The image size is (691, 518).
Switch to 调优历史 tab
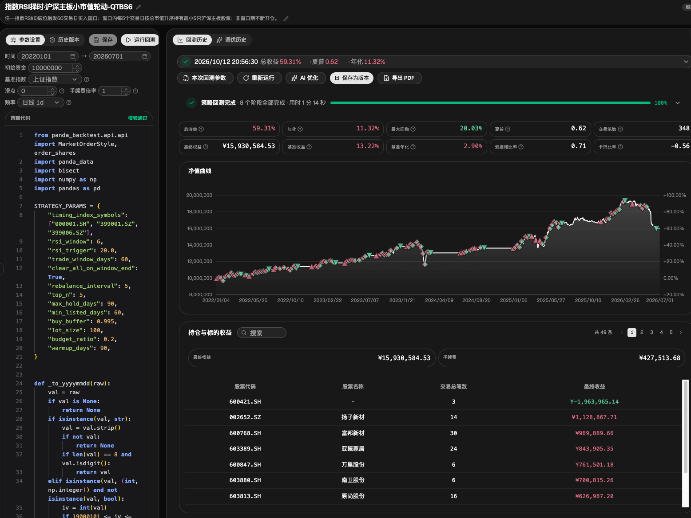point(231,40)
